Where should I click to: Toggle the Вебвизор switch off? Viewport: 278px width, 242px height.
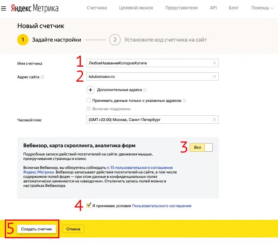click(x=201, y=148)
